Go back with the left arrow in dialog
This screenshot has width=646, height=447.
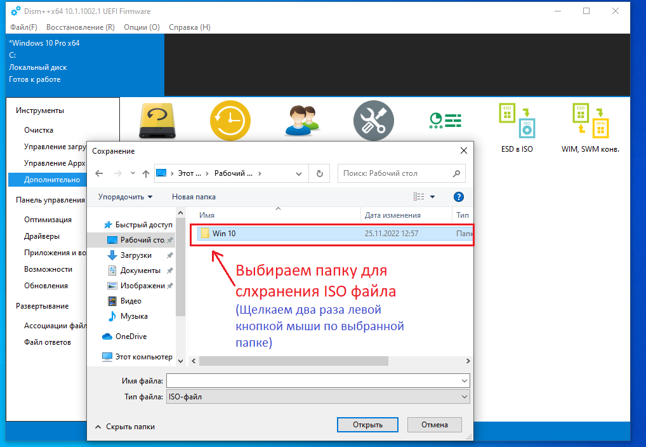pyautogui.click(x=99, y=173)
